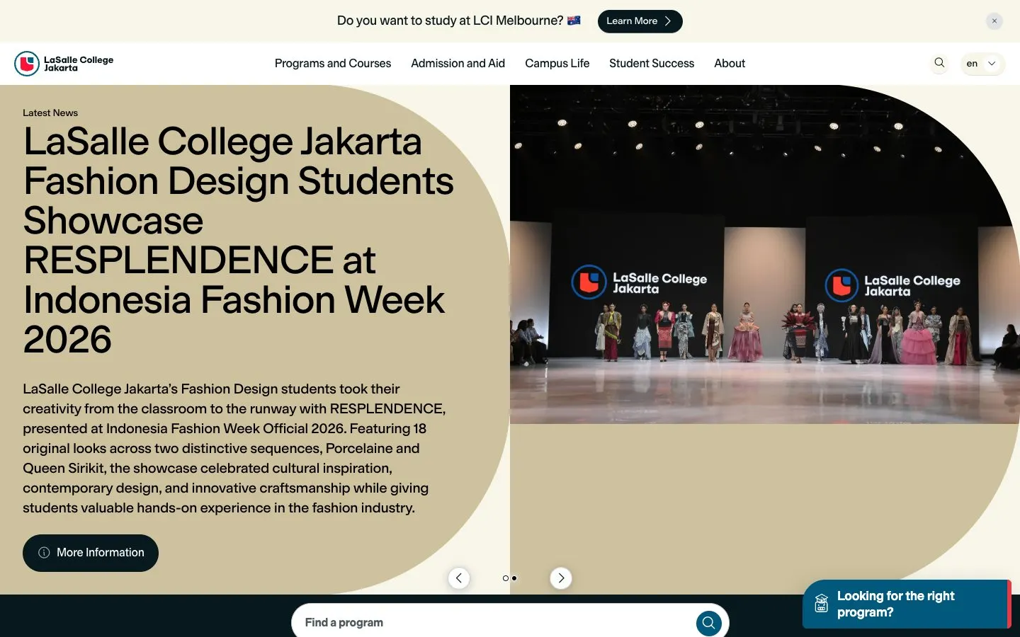Click the Find a program search button

[709, 623]
